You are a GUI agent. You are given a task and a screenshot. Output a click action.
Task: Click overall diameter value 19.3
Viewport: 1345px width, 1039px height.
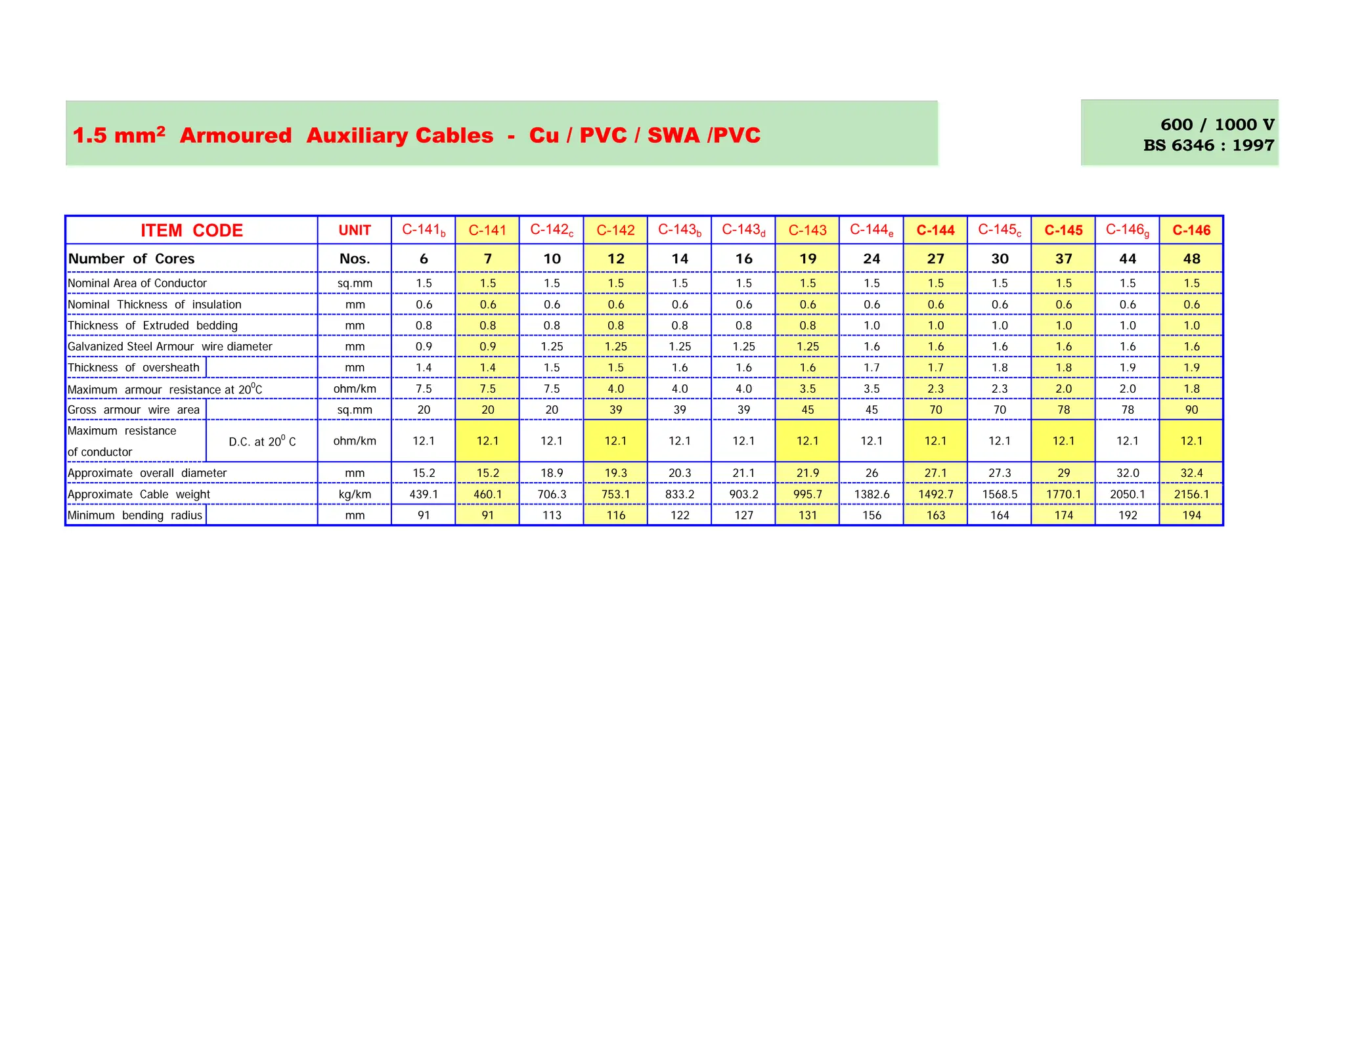point(615,473)
